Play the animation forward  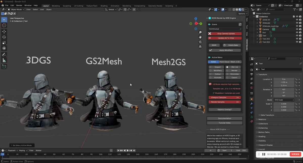128,150
